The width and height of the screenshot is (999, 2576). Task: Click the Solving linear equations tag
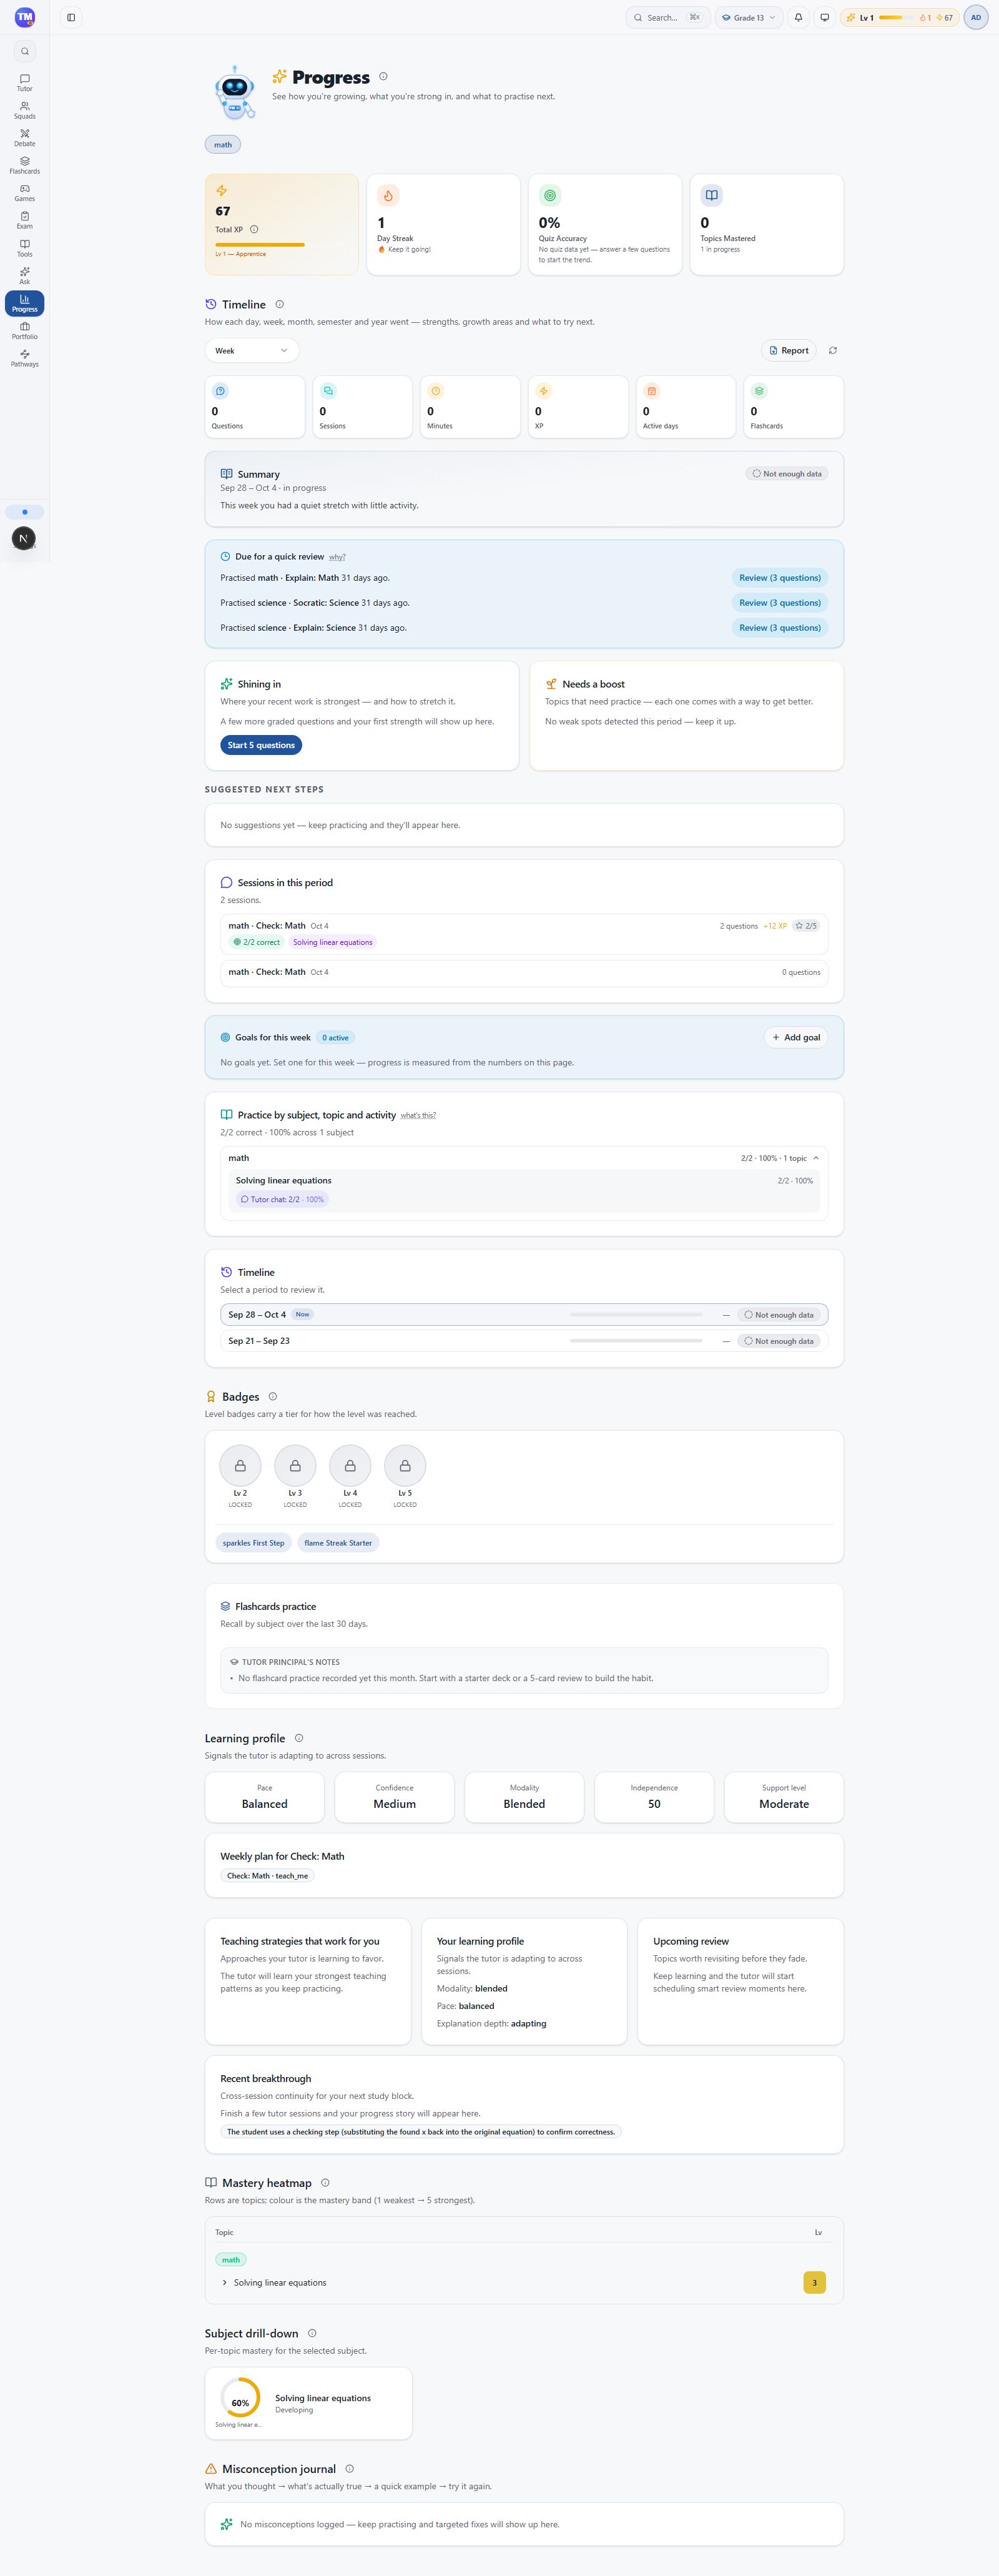332,942
